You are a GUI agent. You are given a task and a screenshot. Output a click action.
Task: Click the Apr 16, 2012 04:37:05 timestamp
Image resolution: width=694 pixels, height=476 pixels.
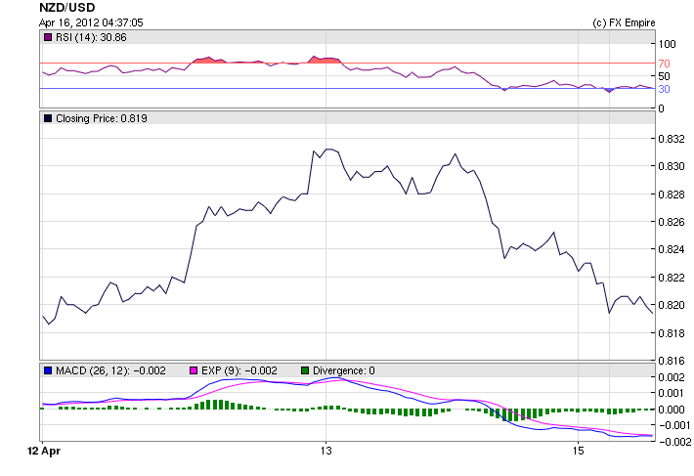pos(91,22)
